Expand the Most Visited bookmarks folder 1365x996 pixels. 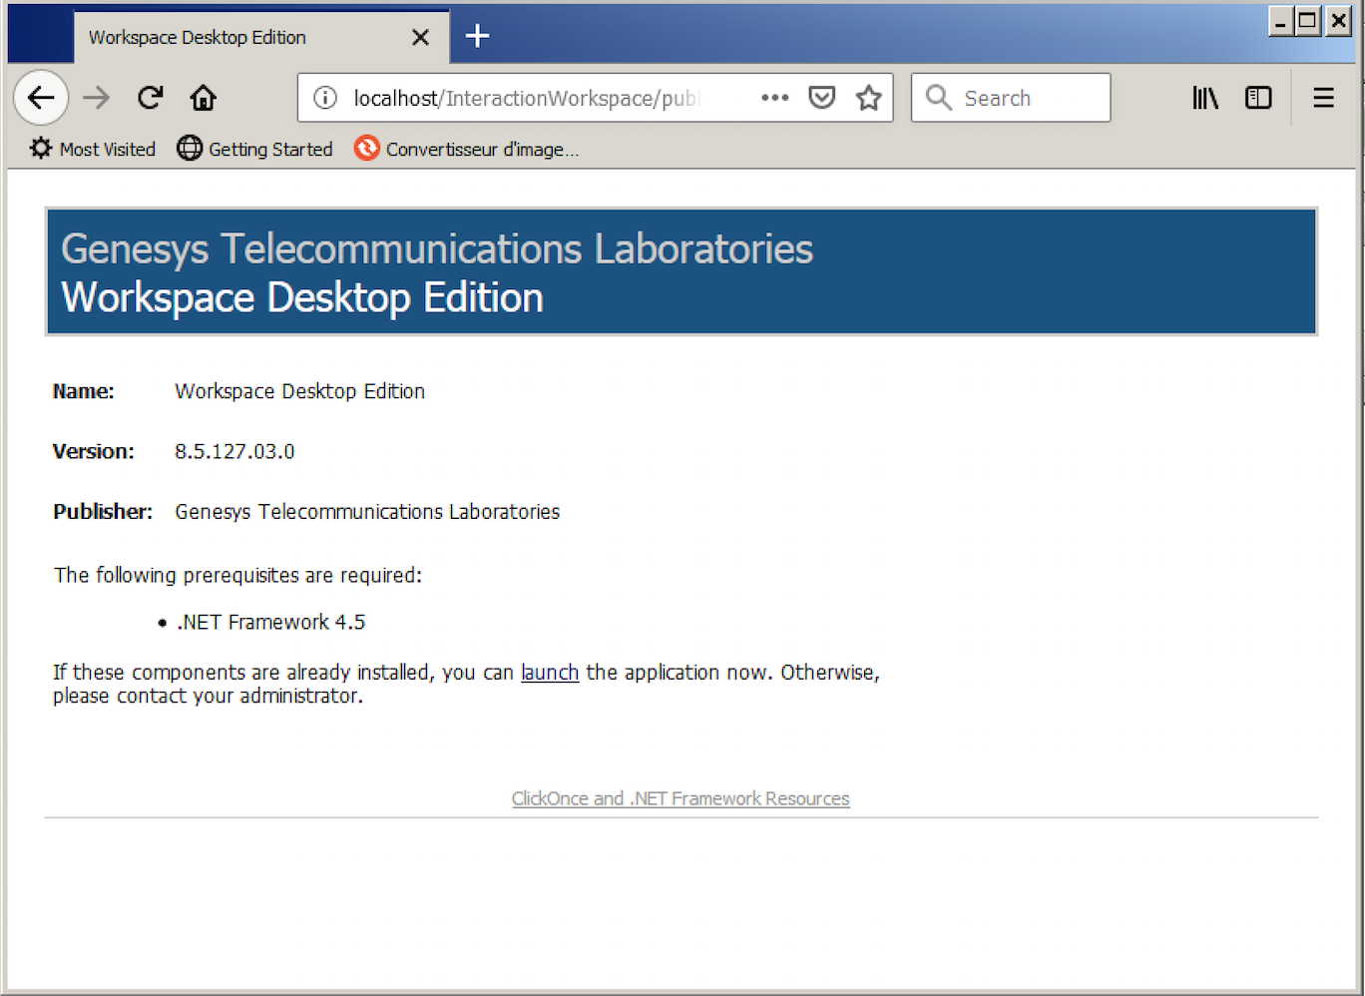pyautogui.click(x=91, y=149)
